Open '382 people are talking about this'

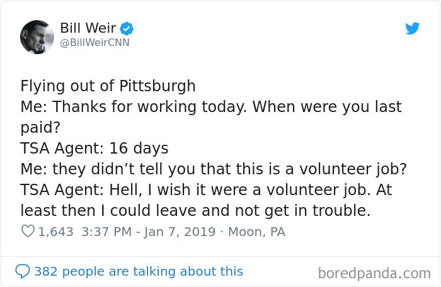(x=139, y=271)
